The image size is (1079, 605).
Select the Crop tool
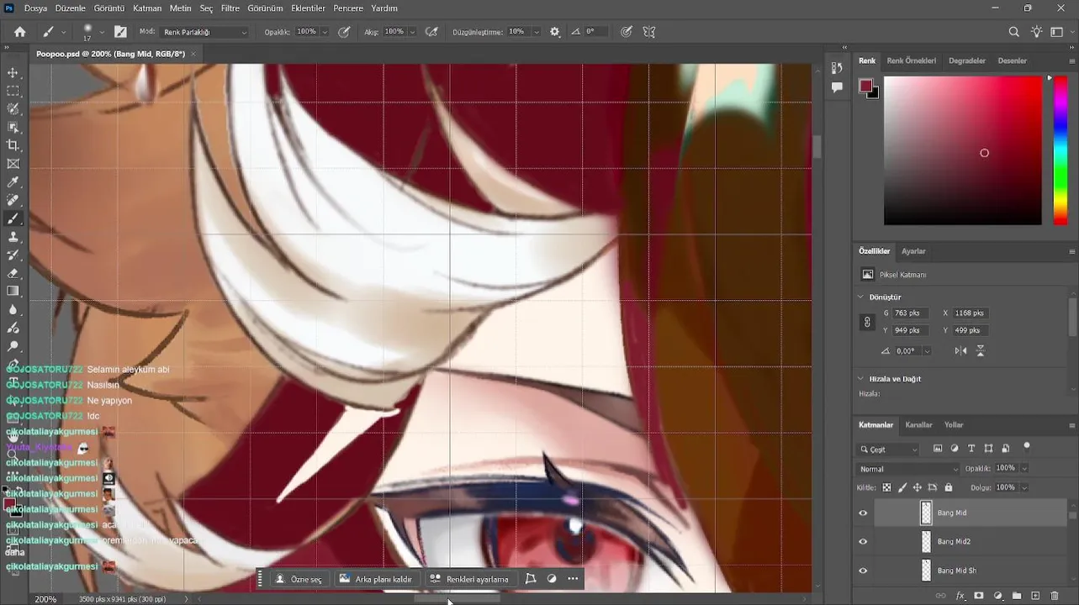pyautogui.click(x=13, y=145)
